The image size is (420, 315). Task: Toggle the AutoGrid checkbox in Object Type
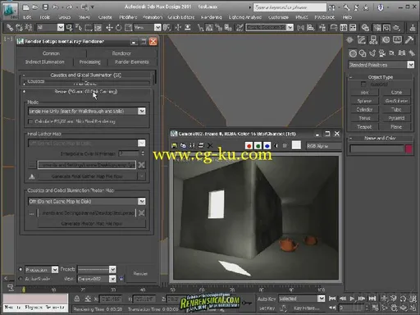pyautogui.click(x=363, y=84)
